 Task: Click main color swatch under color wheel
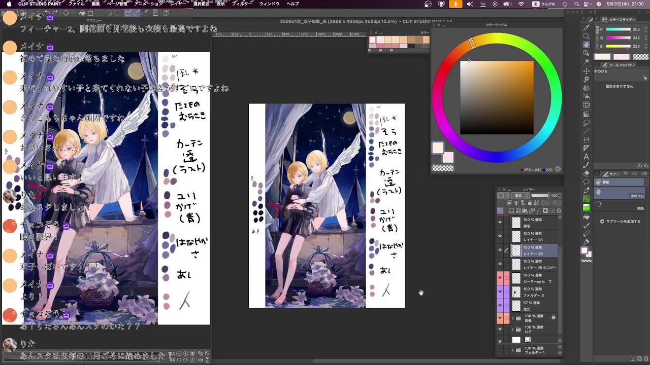click(x=438, y=148)
